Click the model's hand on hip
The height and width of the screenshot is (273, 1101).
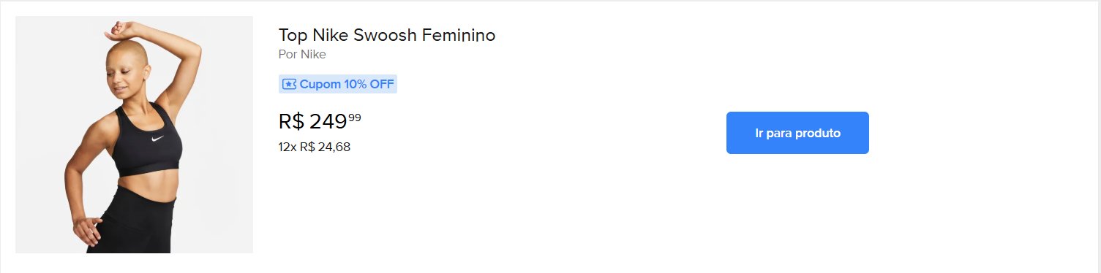coord(88,230)
